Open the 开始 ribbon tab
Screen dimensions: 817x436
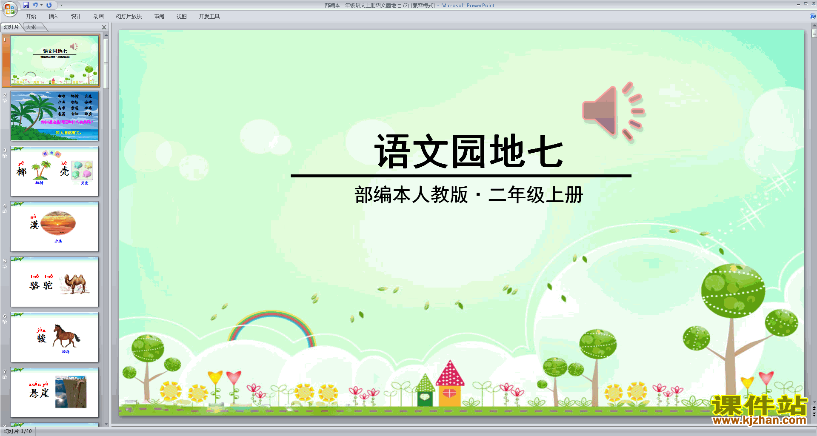click(x=31, y=17)
